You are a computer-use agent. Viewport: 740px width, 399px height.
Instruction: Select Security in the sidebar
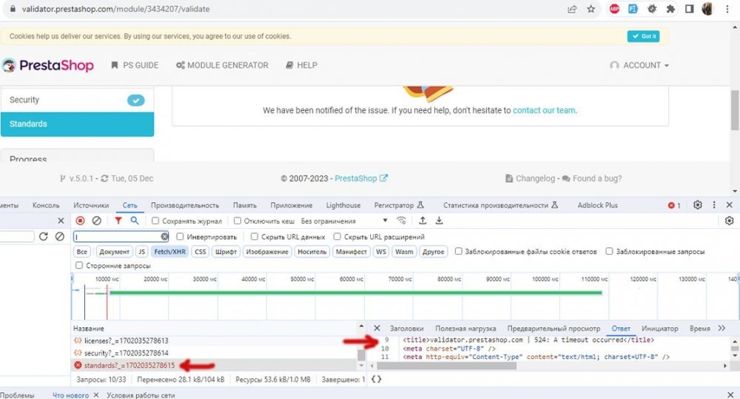pyautogui.click(x=78, y=100)
